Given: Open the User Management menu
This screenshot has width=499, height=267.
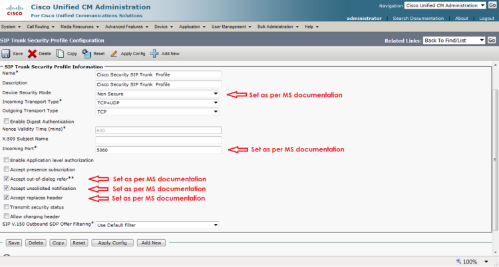Looking at the screenshot, I should point(232,27).
